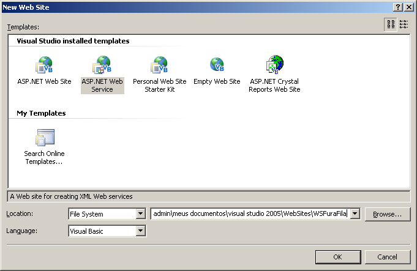Click inside the website path text field
The image size is (417, 271).
pyautogui.click(x=250, y=214)
